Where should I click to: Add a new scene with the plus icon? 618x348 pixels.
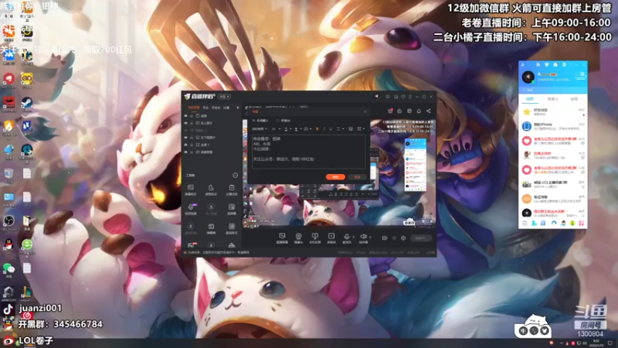tap(238, 107)
